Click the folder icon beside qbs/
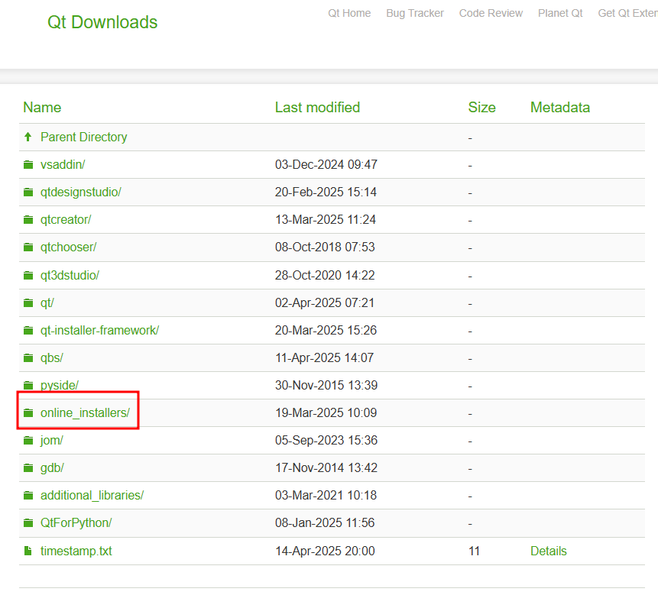The width and height of the screenshot is (658, 595). pos(28,358)
